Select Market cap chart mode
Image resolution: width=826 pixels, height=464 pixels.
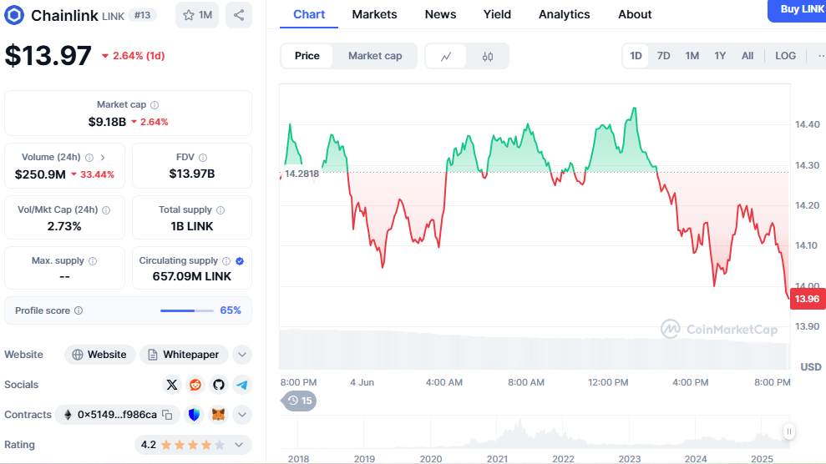[x=375, y=56]
